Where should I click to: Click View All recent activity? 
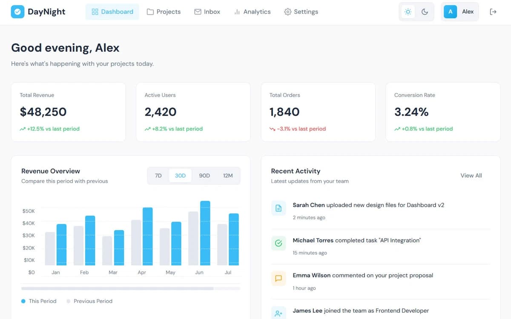(x=471, y=175)
